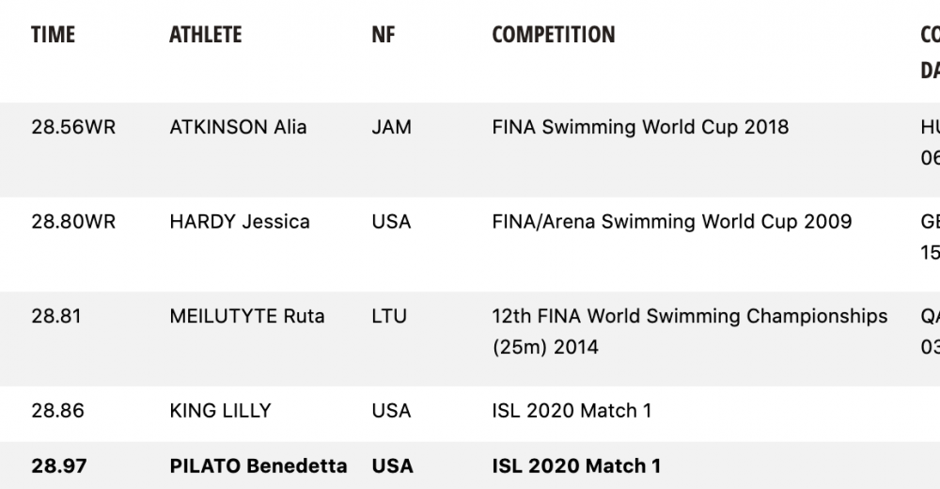Viewport: 940px width, 489px height.
Task: Click the COMPETITION column header
Action: (x=554, y=35)
